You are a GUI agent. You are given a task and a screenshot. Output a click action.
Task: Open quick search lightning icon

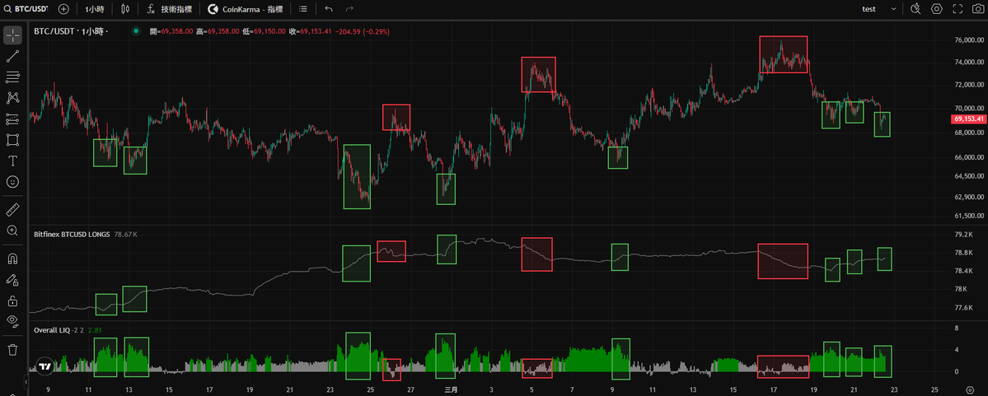coord(915,9)
